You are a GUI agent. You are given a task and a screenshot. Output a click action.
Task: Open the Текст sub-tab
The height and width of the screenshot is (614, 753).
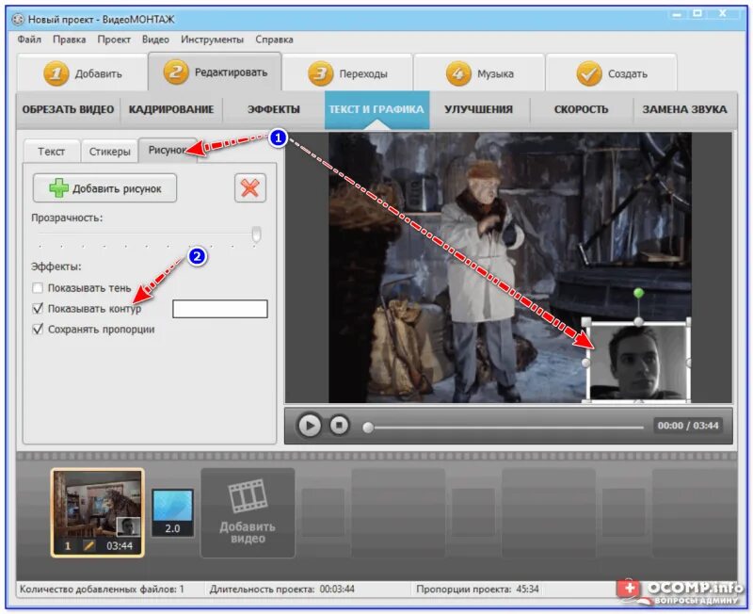[x=52, y=152]
